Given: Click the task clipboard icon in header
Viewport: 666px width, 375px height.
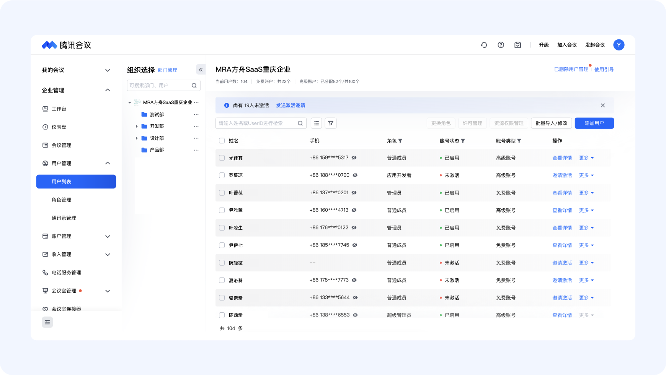Looking at the screenshot, I should click(x=517, y=45).
